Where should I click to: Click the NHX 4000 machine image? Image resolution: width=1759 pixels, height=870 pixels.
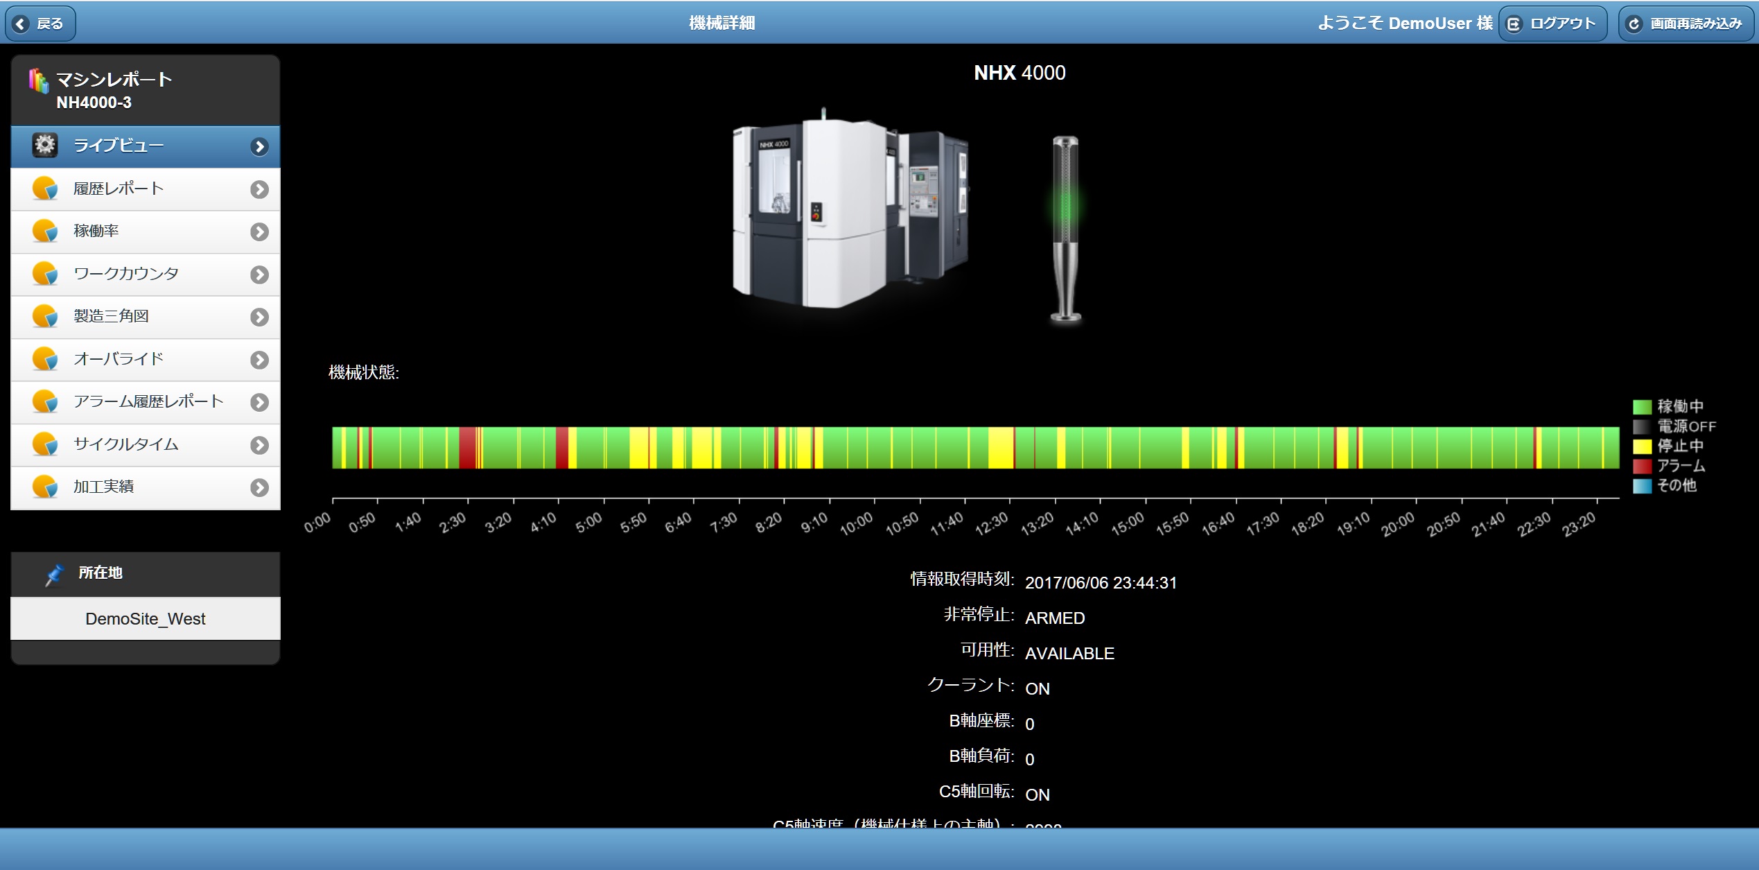click(x=851, y=208)
